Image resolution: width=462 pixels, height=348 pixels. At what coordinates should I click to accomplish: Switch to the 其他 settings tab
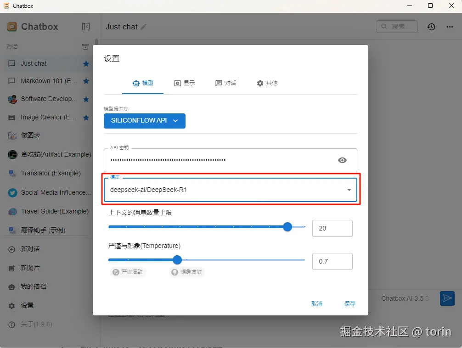tap(267, 84)
